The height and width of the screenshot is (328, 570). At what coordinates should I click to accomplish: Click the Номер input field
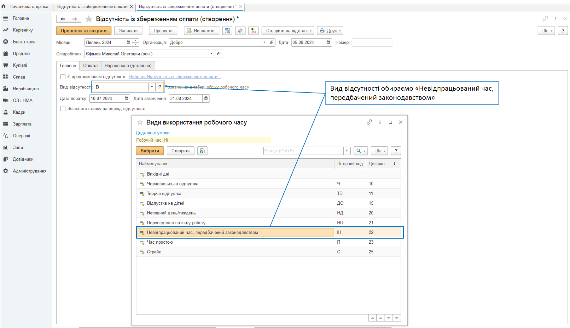click(372, 42)
